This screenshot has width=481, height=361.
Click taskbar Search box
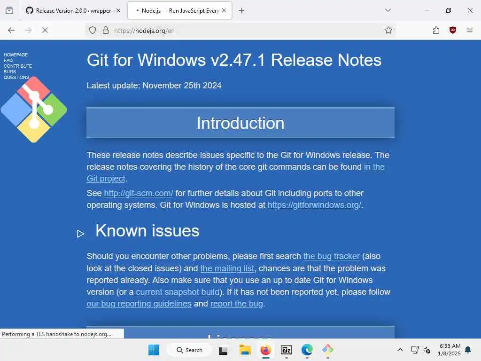[x=189, y=350]
